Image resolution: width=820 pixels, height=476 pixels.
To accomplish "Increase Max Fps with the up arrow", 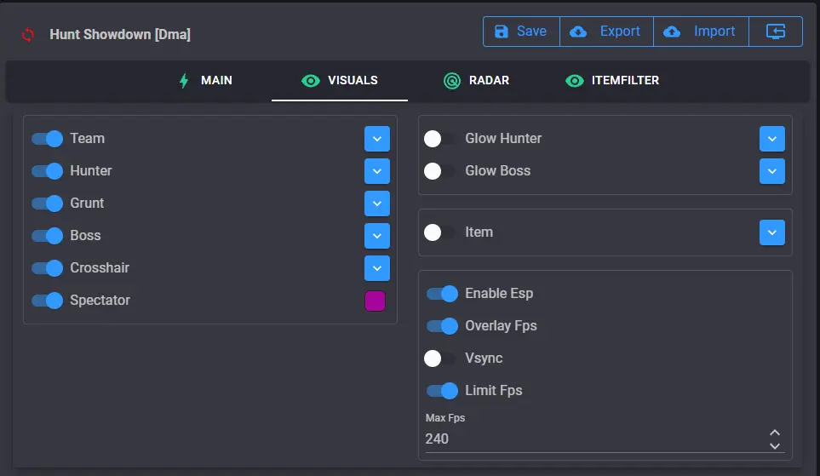I will [775, 433].
